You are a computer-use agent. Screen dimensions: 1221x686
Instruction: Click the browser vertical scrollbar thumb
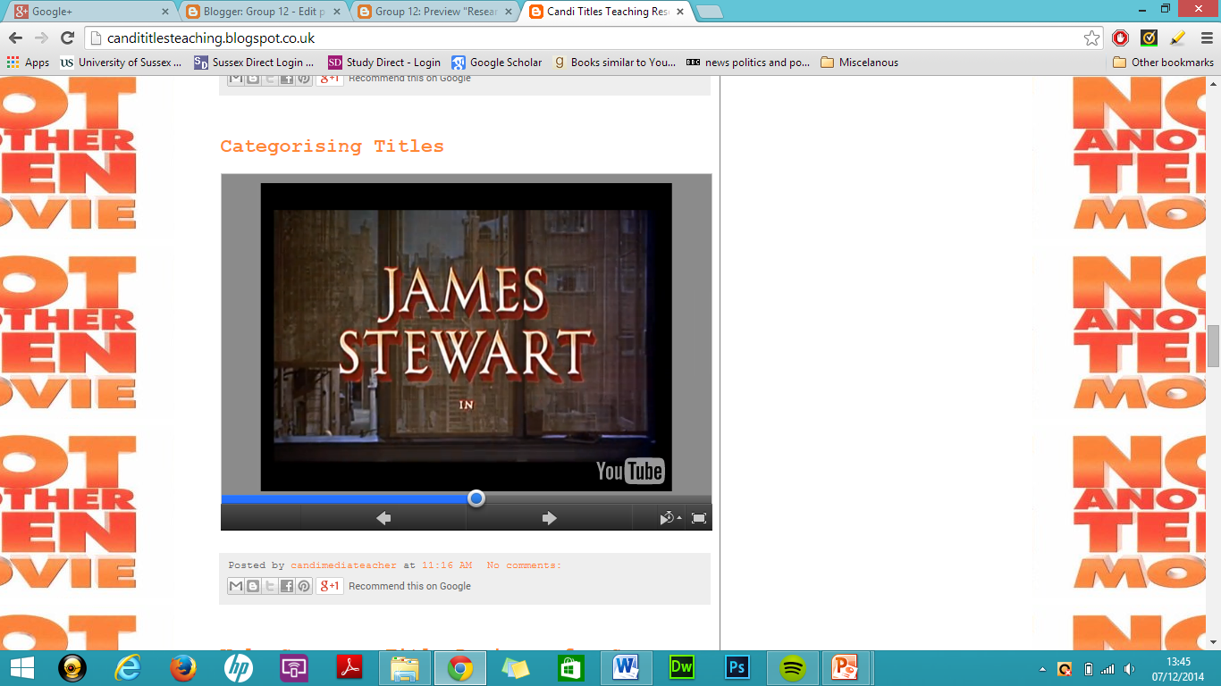[x=1213, y=347]
